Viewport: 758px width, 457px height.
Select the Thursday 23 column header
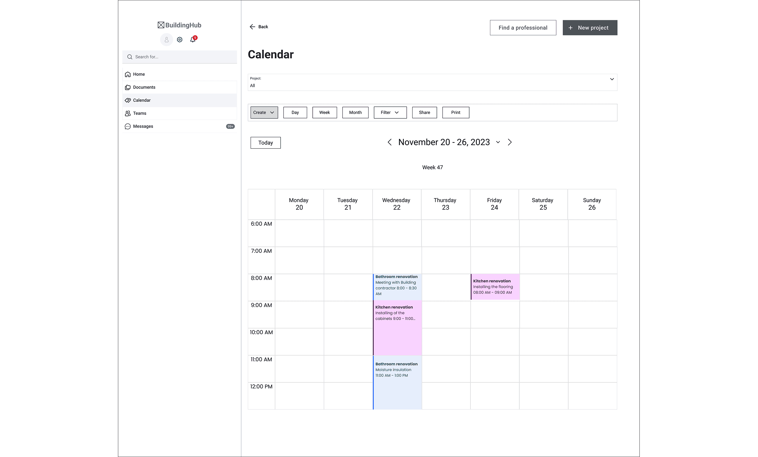pos(446,204)
